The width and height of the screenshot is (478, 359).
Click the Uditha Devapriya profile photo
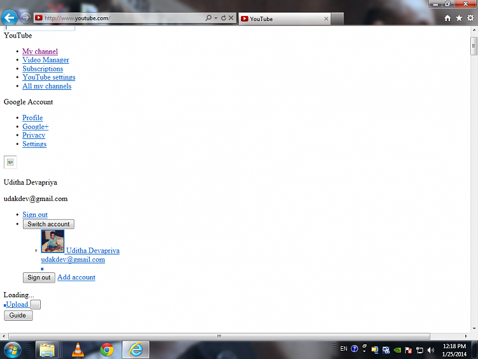[52, 241]
